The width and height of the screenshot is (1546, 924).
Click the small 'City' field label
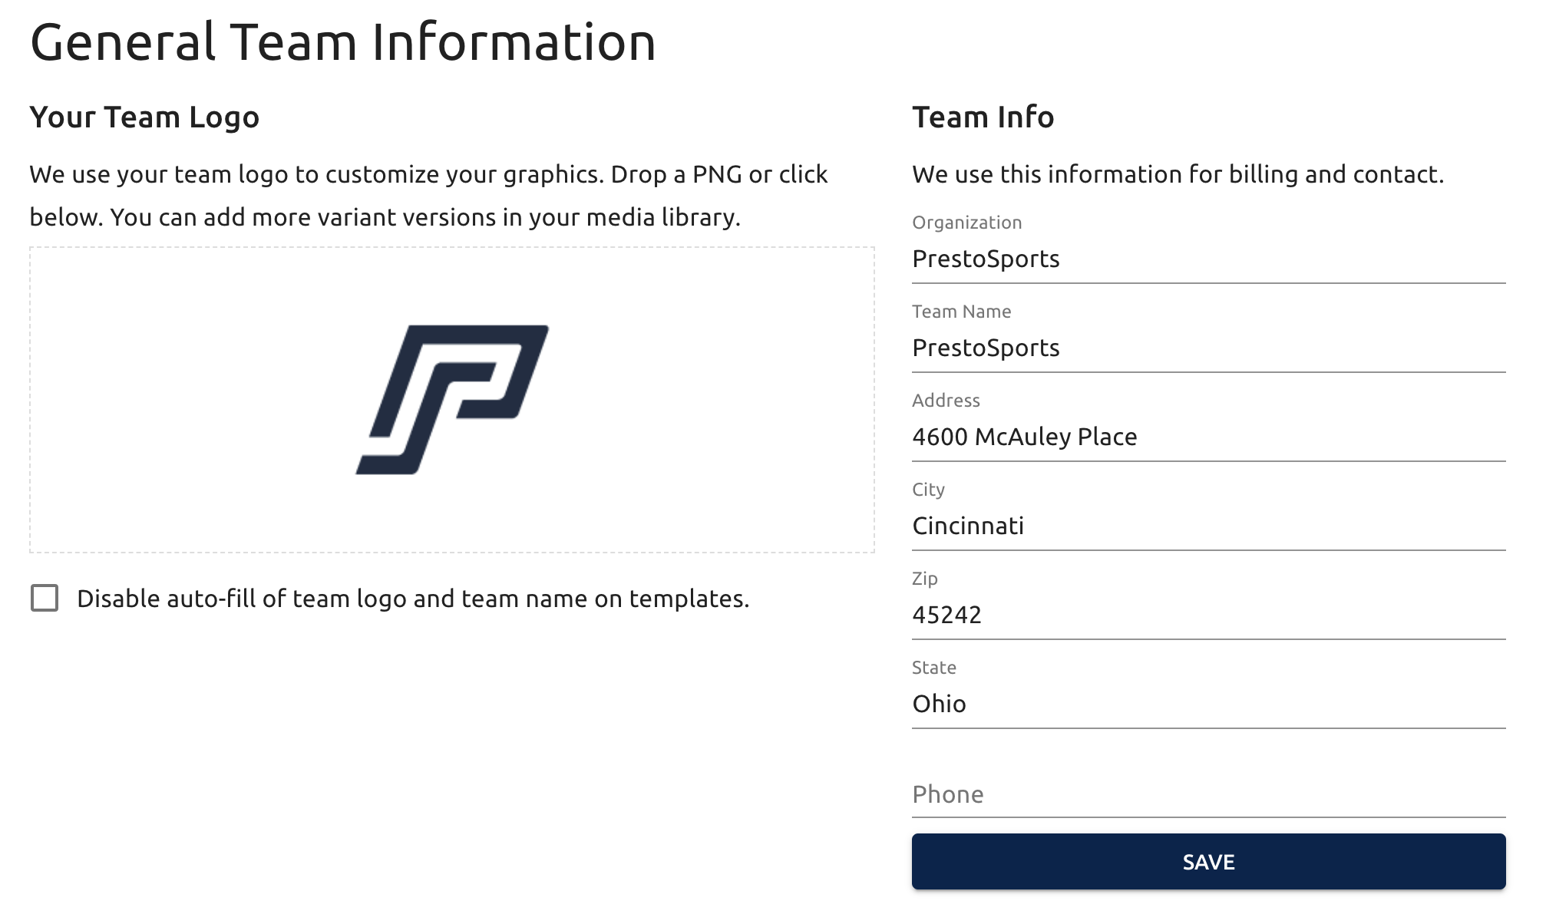(x=928, y=490)
